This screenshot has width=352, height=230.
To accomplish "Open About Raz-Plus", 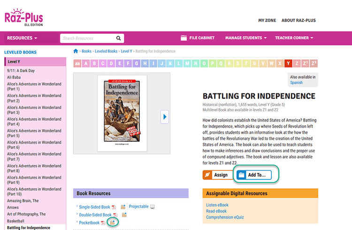I will [x=298, y=21].
